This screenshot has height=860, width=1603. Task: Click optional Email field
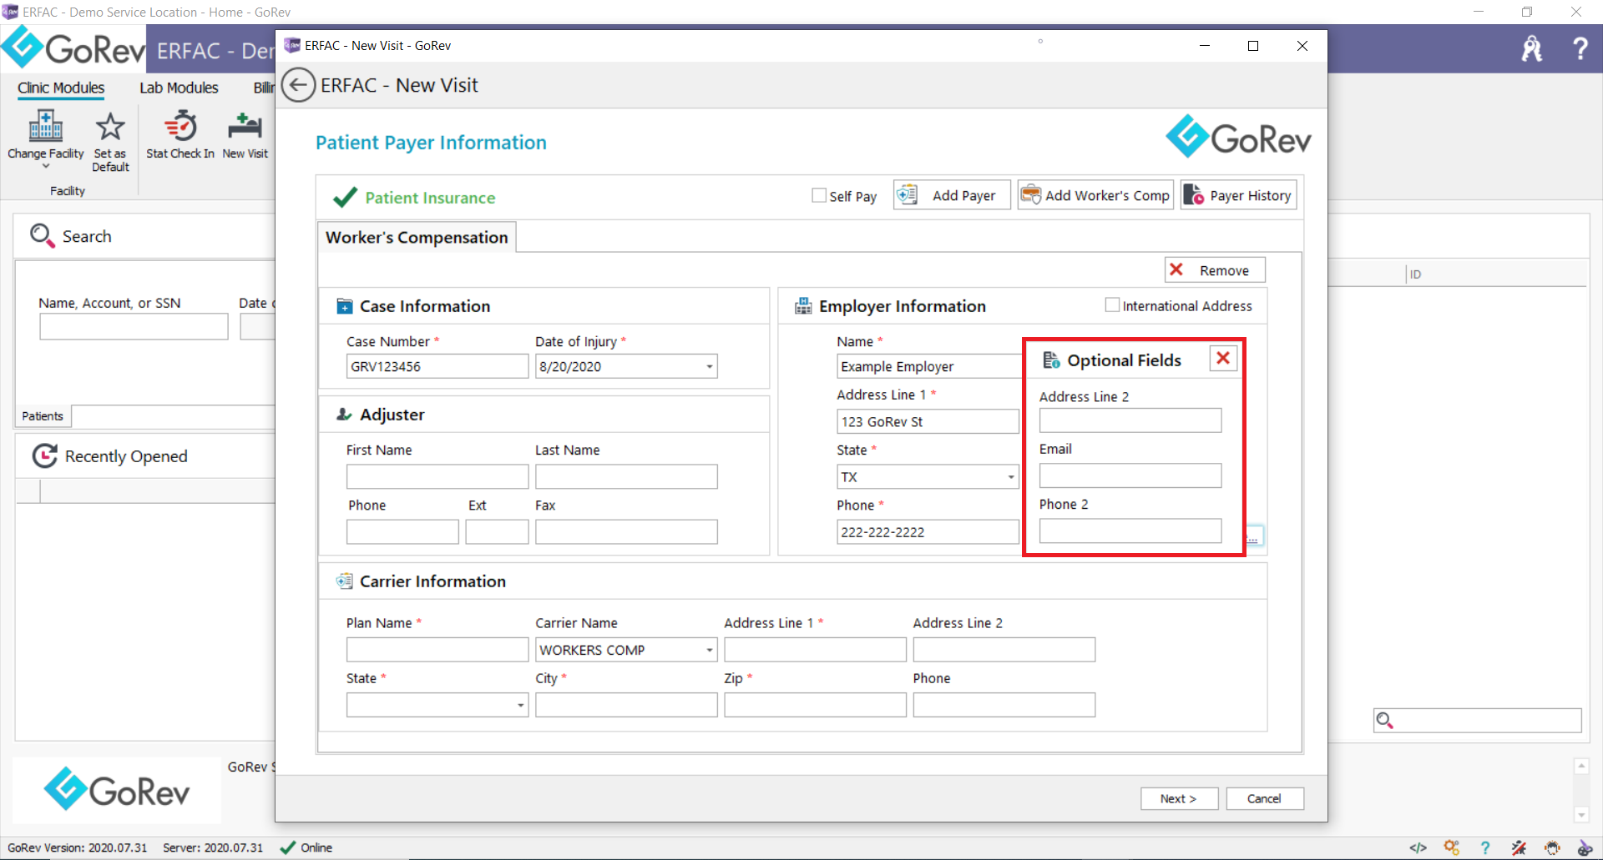1130,475
